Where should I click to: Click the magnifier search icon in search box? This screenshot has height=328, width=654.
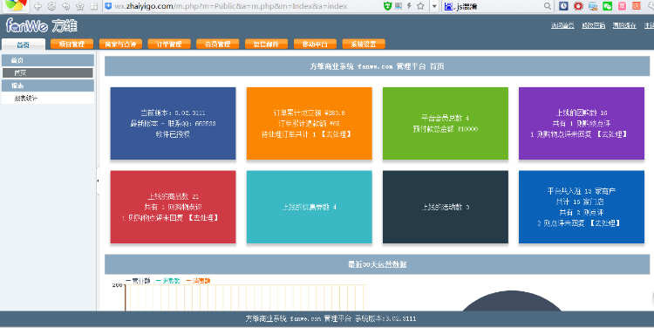coord(548,6)
